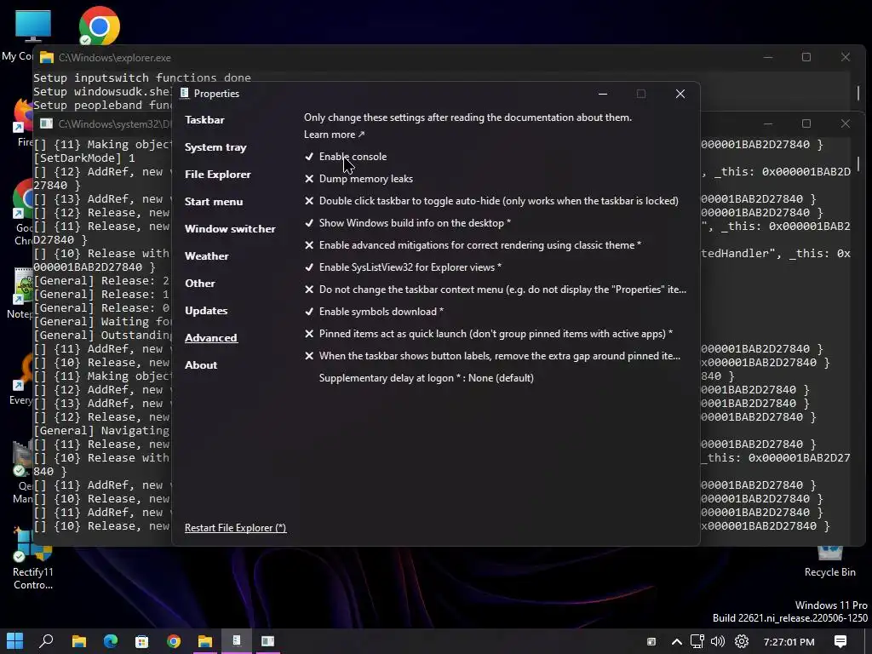
Task: Minimize the Properties window
Action: pyautogui.click(x=602, y=94)
